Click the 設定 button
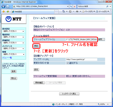 pos(36,70)
